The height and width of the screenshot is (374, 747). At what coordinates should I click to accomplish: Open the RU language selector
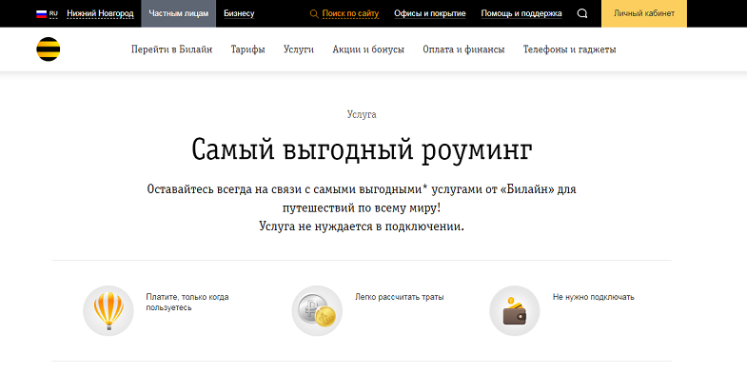click(53, 14)
